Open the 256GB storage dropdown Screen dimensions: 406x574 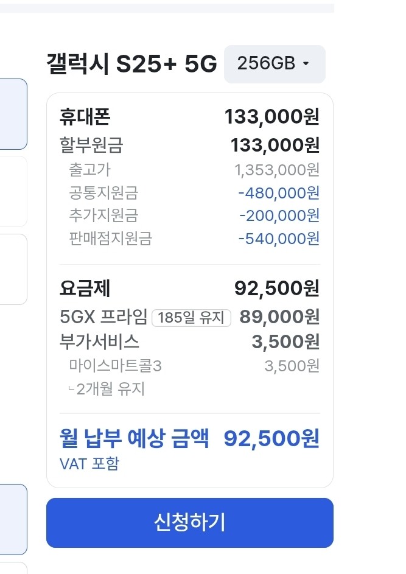point(275,64)
